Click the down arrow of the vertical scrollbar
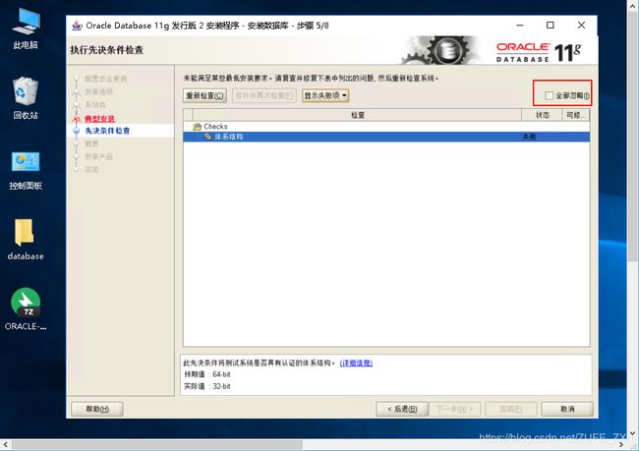The width and height of the screenshot is (639, 451). point(632,433)
